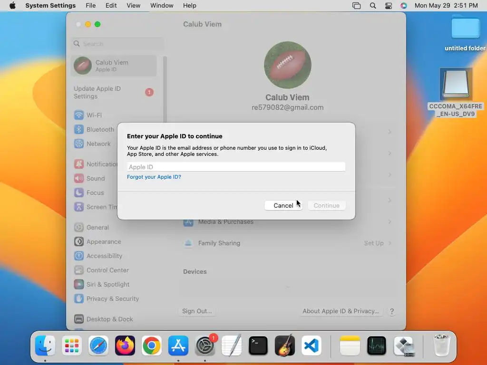487x365 pixels.
Task: Launch GarageBand from the Dock
Action: (x=285, y=346)
